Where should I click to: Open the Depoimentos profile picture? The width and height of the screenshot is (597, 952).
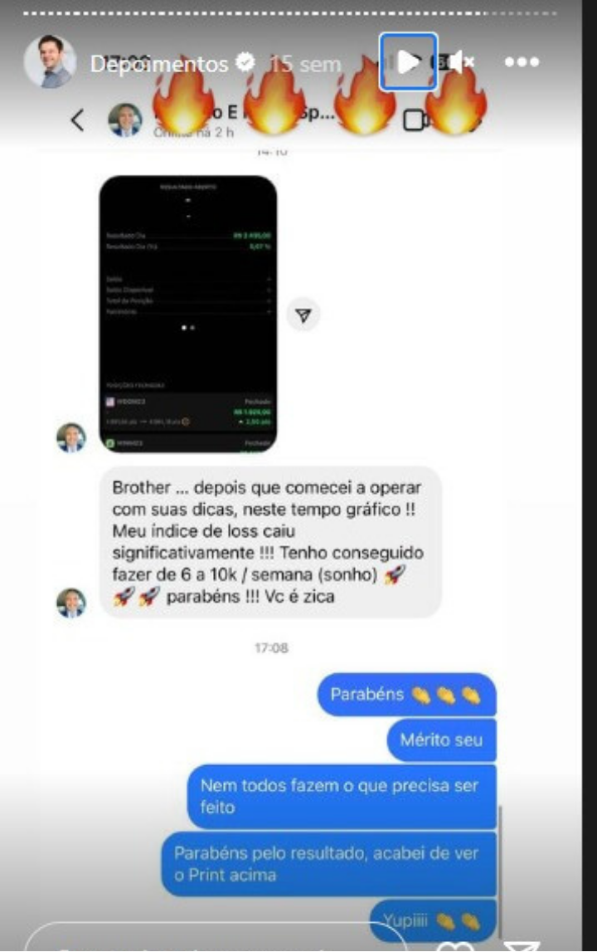pos(50,61)
